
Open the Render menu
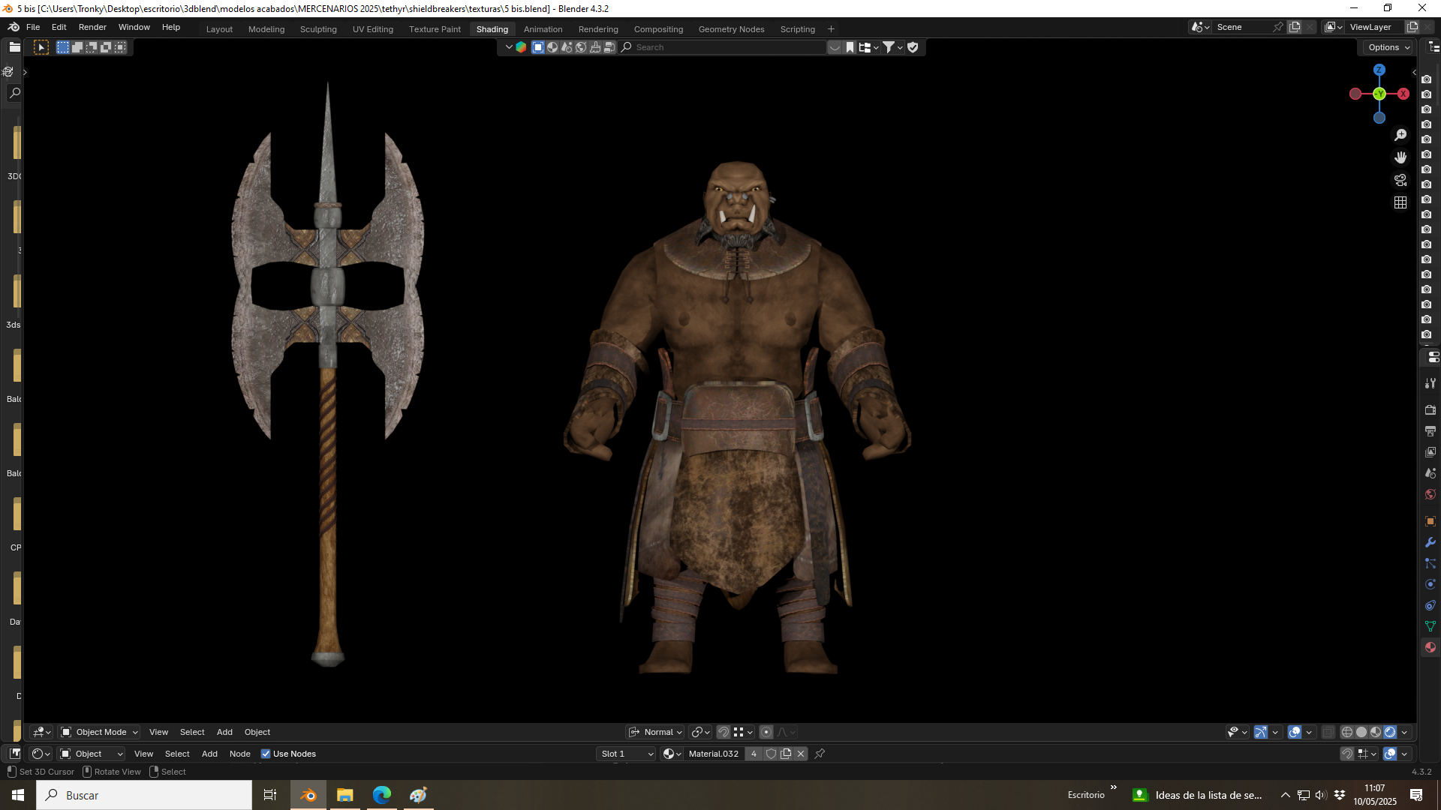[x=92, y=27]
